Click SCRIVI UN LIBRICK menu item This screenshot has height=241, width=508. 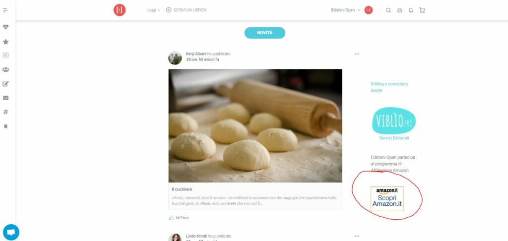(187, 10)
